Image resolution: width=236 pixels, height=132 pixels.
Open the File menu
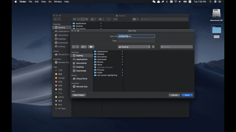(x=30, y=2)
